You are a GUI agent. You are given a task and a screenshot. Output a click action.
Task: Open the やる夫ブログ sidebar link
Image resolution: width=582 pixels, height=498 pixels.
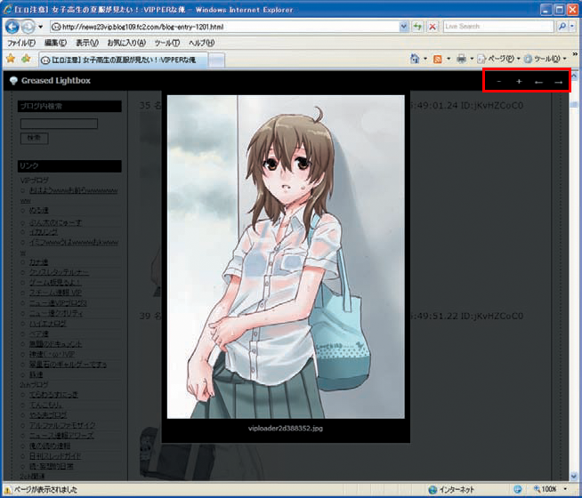tap(48, 415)
